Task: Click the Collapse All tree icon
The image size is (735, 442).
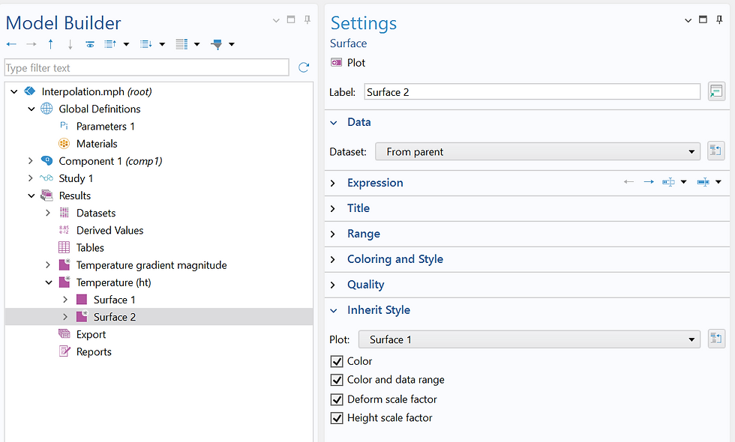Action: [110, 44]
